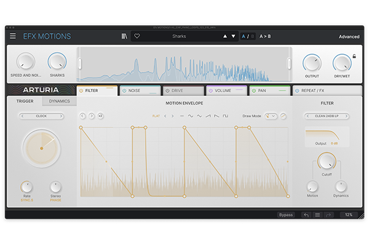Viewport: 369px width, 246px height.
Task: Load next preset with down arrow
Action: pos(233,36)
